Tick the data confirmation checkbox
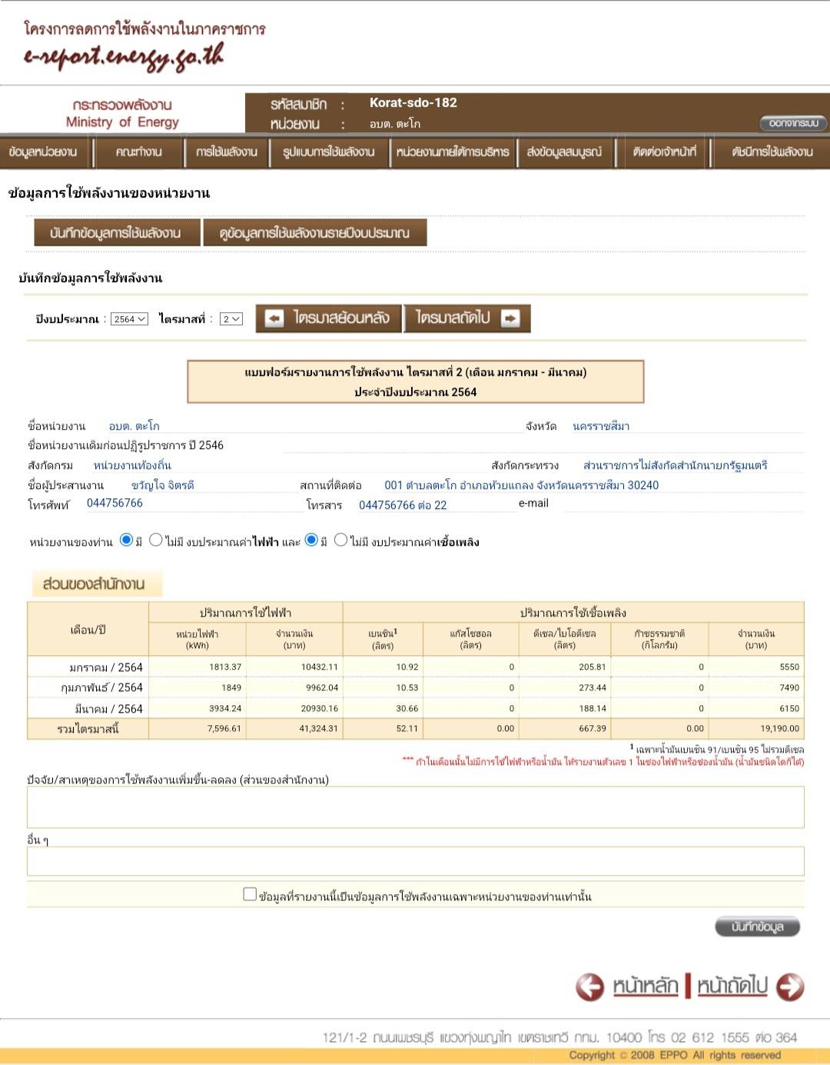The width and height of the screenshot is (830, 1065). tap(250, 894)
